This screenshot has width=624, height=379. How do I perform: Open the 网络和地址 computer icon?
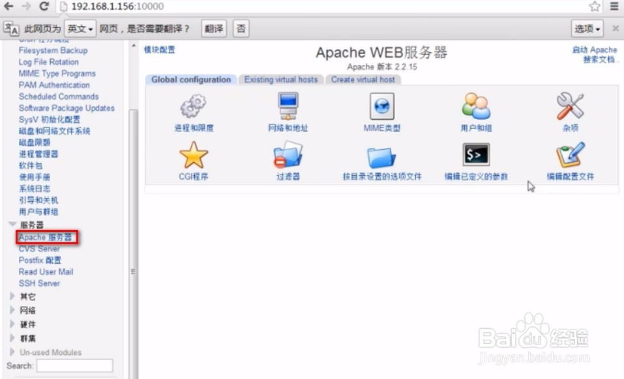[x=288, y=105]
